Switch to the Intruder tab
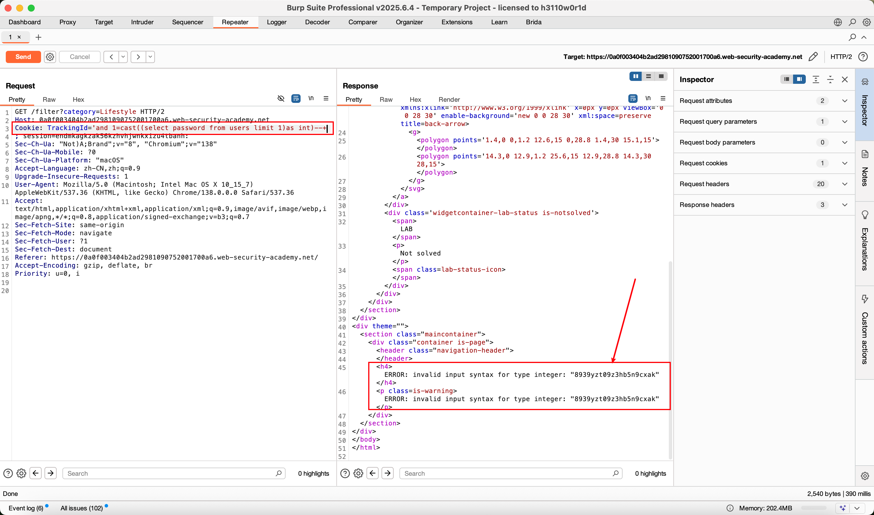 click(142, 22)
